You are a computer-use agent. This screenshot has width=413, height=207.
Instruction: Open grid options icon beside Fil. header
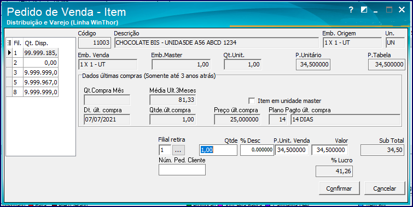click(9, 43)
